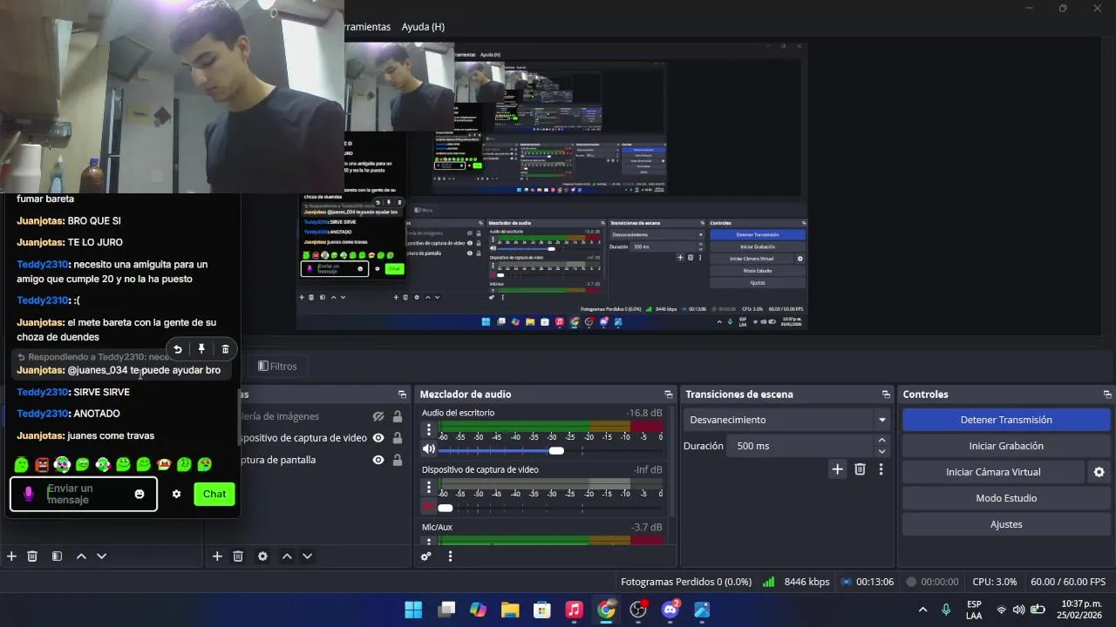Focus the Enviar un mensaje chat field
Viewport: 1116px width, 627px height.
[x=84, y=494]
